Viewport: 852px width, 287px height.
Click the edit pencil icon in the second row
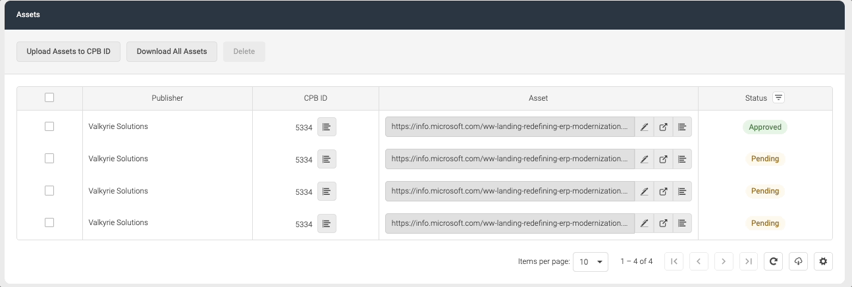pyautogui.click(x=645, y=159)
